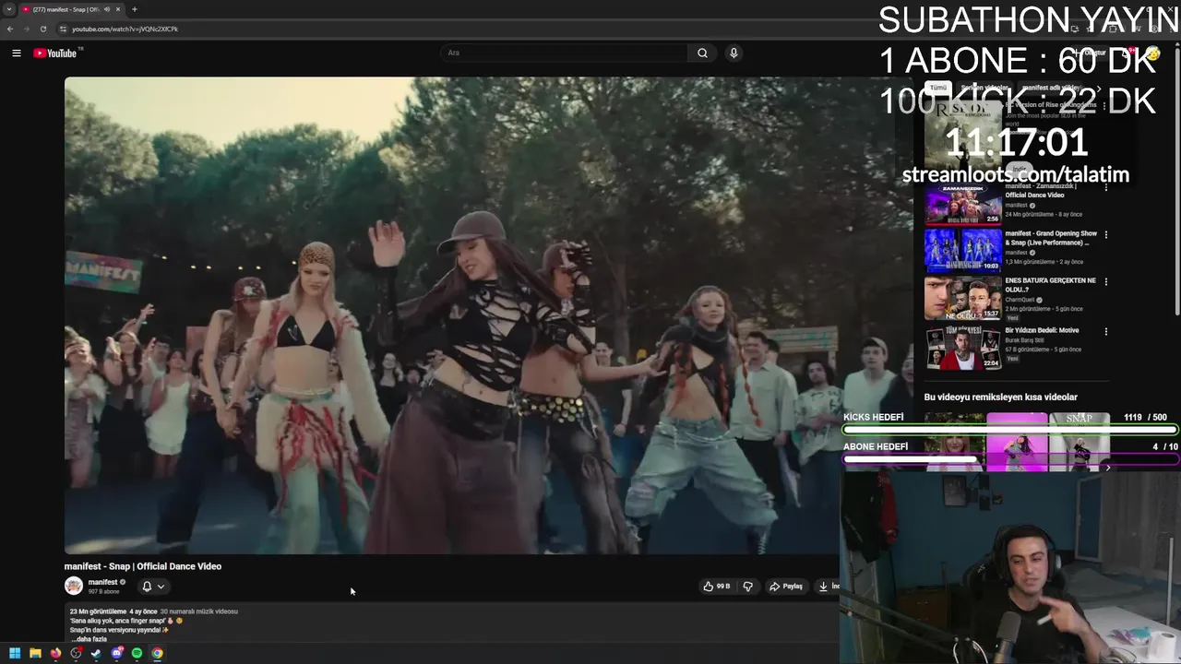
Task: Click the search magnifier button
Action: point(702,53)
